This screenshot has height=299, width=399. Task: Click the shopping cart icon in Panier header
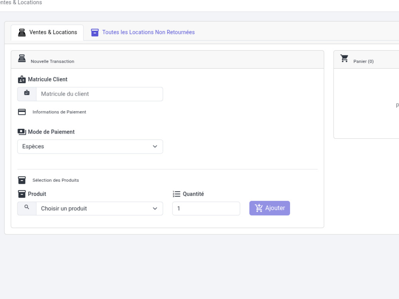click(x=345, y=58)
